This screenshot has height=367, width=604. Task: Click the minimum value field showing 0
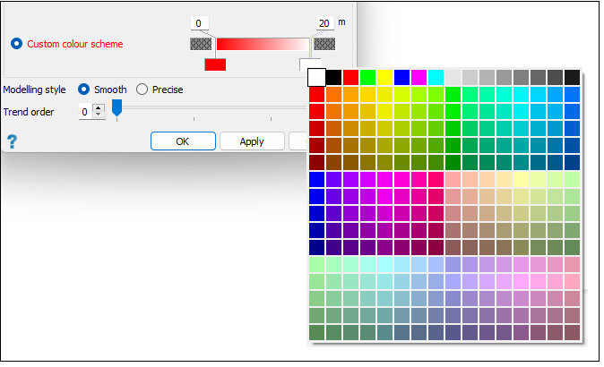[200, 23]
